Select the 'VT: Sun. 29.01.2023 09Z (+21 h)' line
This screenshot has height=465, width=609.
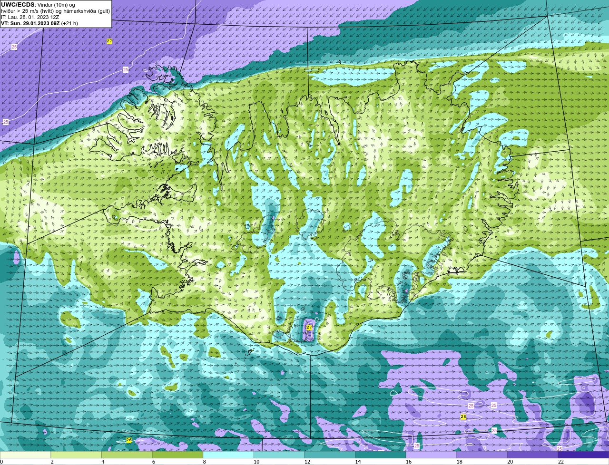39,23
